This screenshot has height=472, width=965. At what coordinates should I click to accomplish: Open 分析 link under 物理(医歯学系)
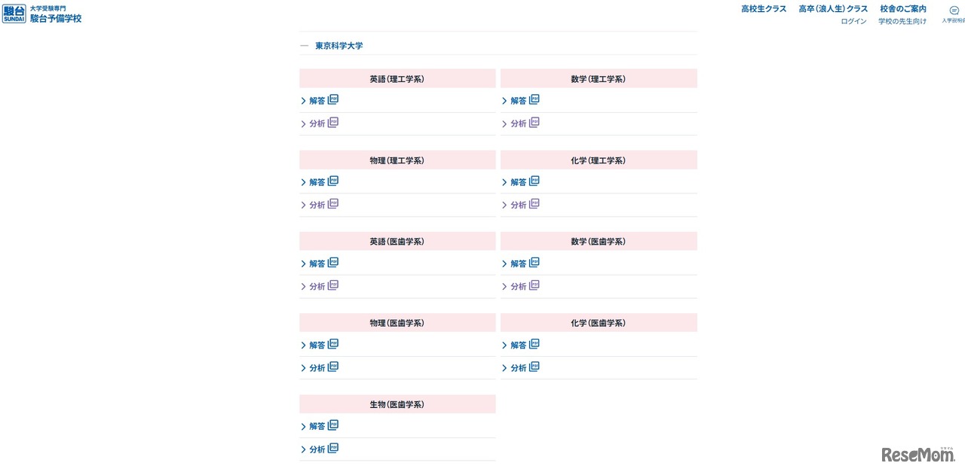coord(317,367)
